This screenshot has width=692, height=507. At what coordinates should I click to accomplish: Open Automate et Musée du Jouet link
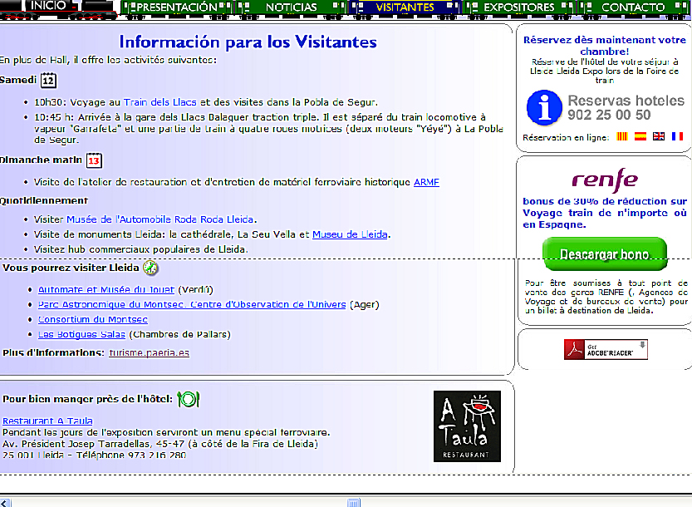[x=106, y=290]
